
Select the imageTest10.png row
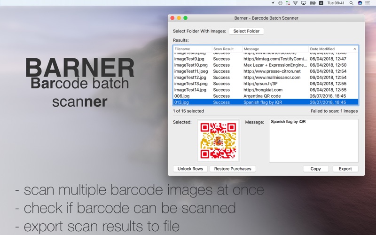click(266, 65)
